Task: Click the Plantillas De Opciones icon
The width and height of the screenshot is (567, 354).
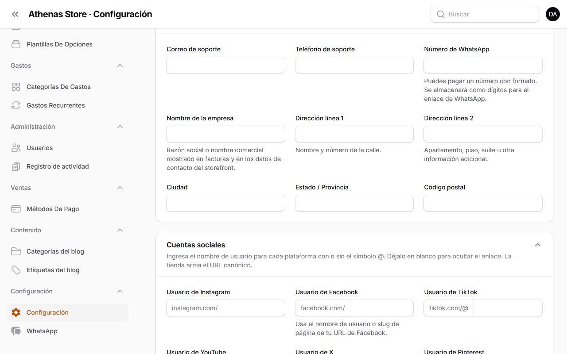Action: pos(16,44)
